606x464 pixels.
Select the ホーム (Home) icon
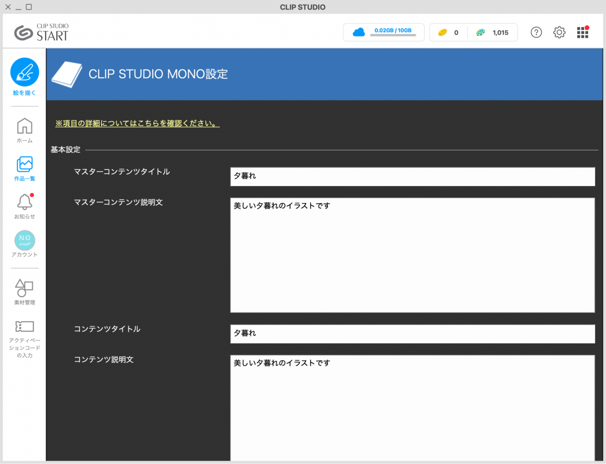pos(24,126)
